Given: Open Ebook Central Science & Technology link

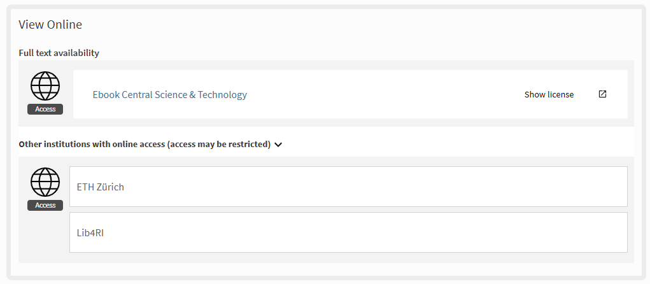Looking at the screenshot, I should point(169,95).
